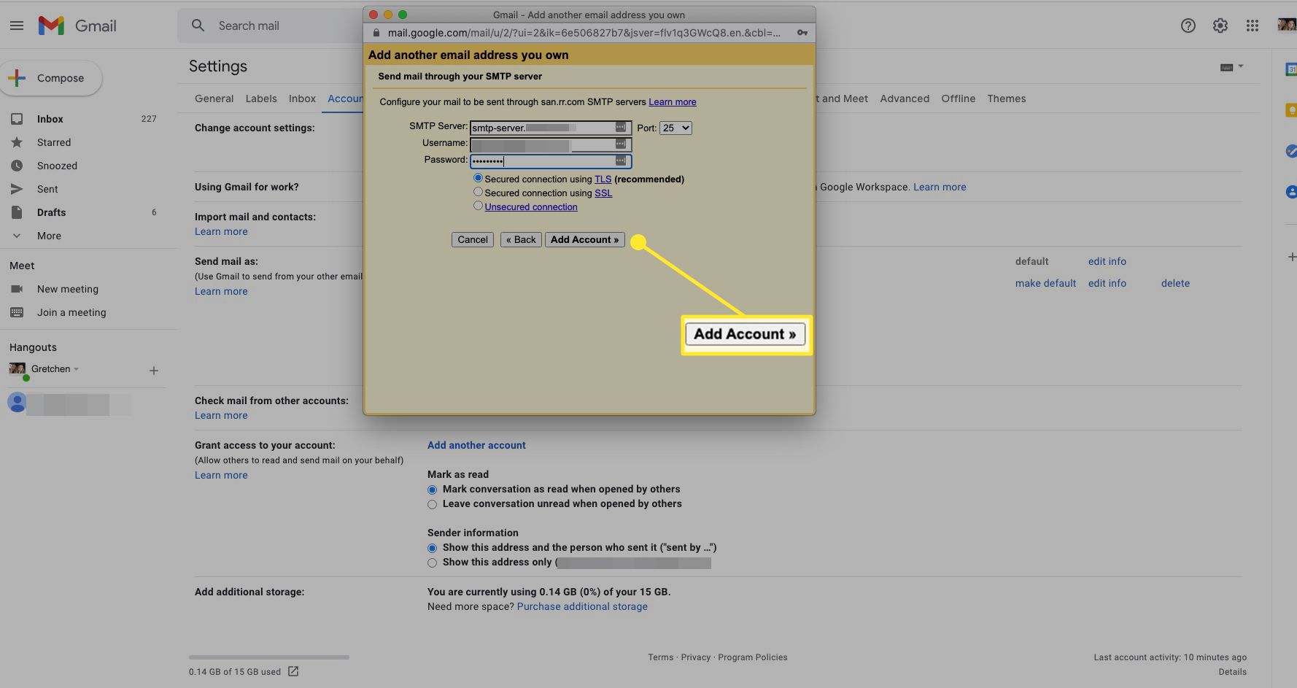Screen dimensions: 1297x688
Task: Click the Password input field
Action: point(551,161)
